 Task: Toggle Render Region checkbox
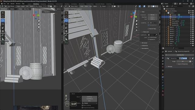click(x=148, y=29)
